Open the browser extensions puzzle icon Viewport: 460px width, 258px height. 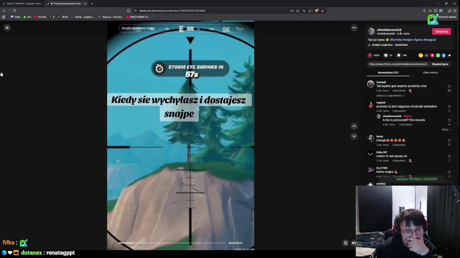[x=436, y=11]
